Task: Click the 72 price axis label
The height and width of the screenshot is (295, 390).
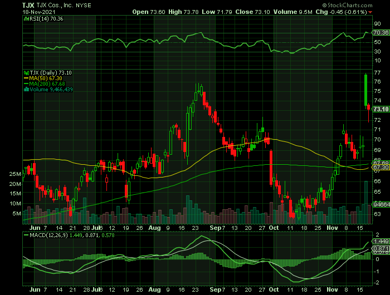Action: point(377,120)
